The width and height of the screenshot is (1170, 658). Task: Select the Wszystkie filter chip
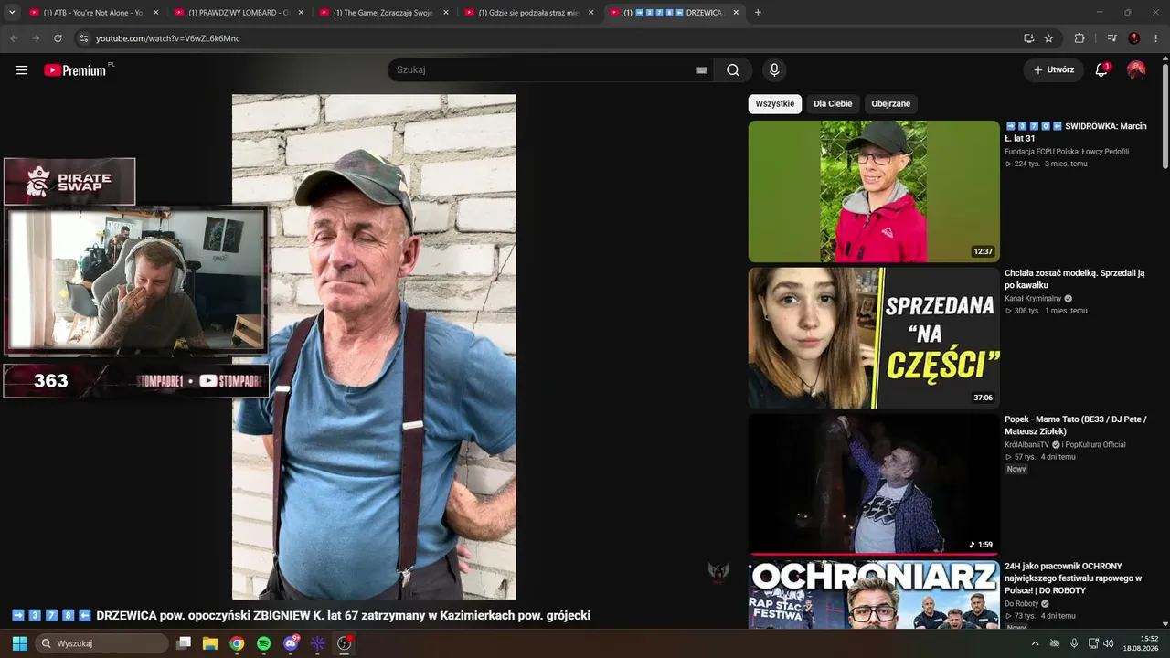tap(775, 104)
